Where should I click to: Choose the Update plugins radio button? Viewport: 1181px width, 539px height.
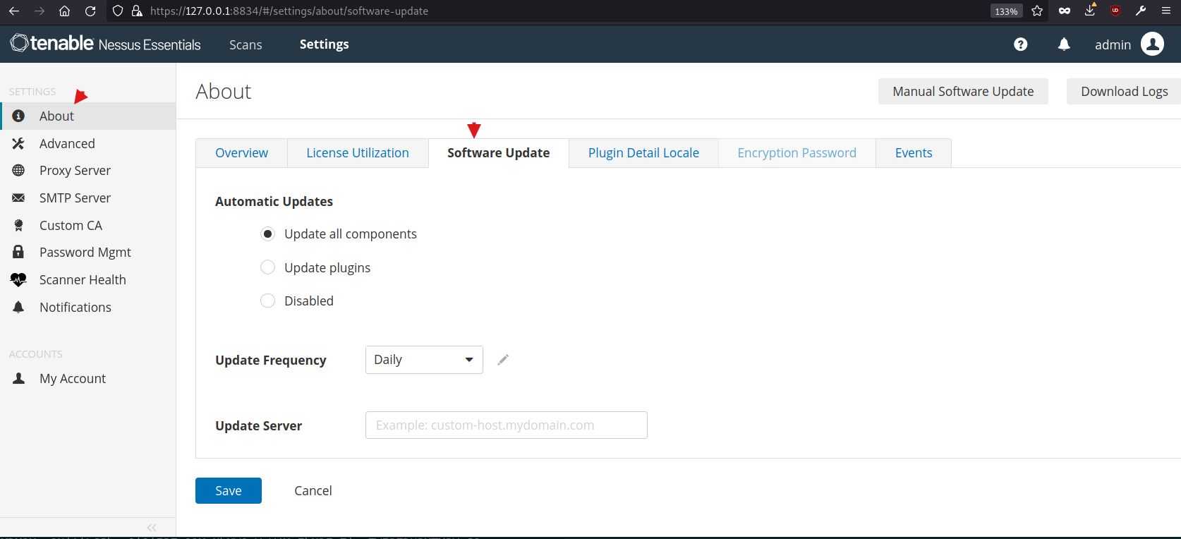(x=268, y=267)
